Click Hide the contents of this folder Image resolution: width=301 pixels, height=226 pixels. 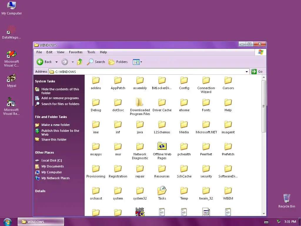point(57,91)
